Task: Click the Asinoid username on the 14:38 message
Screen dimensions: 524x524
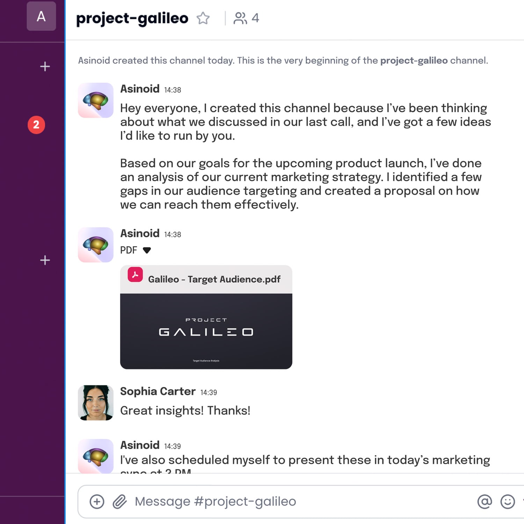Action: (x=140, y=89)
